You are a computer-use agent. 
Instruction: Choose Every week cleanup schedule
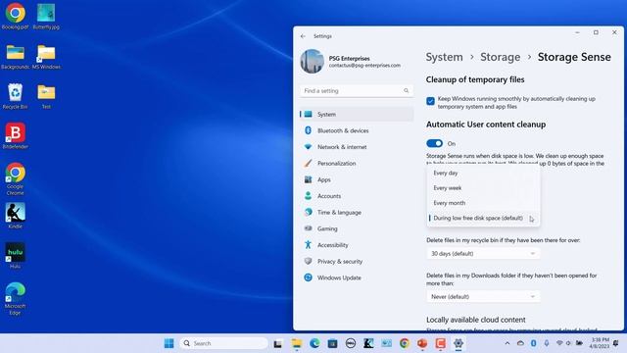483,188
